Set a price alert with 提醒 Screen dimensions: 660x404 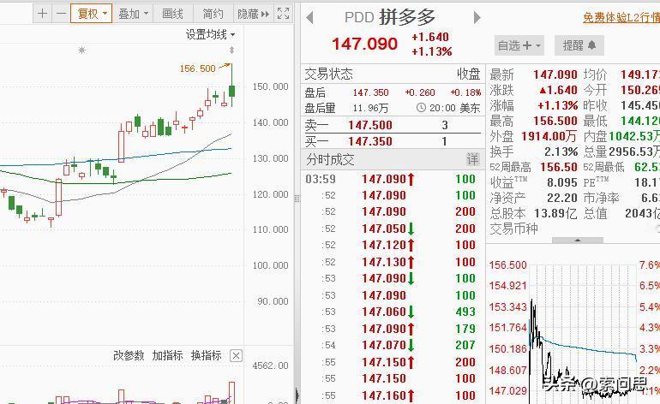pyautogui.click(x=579, y=45)
